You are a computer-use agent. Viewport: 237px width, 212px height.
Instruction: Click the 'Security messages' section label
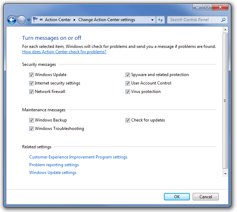click(39, 64)
